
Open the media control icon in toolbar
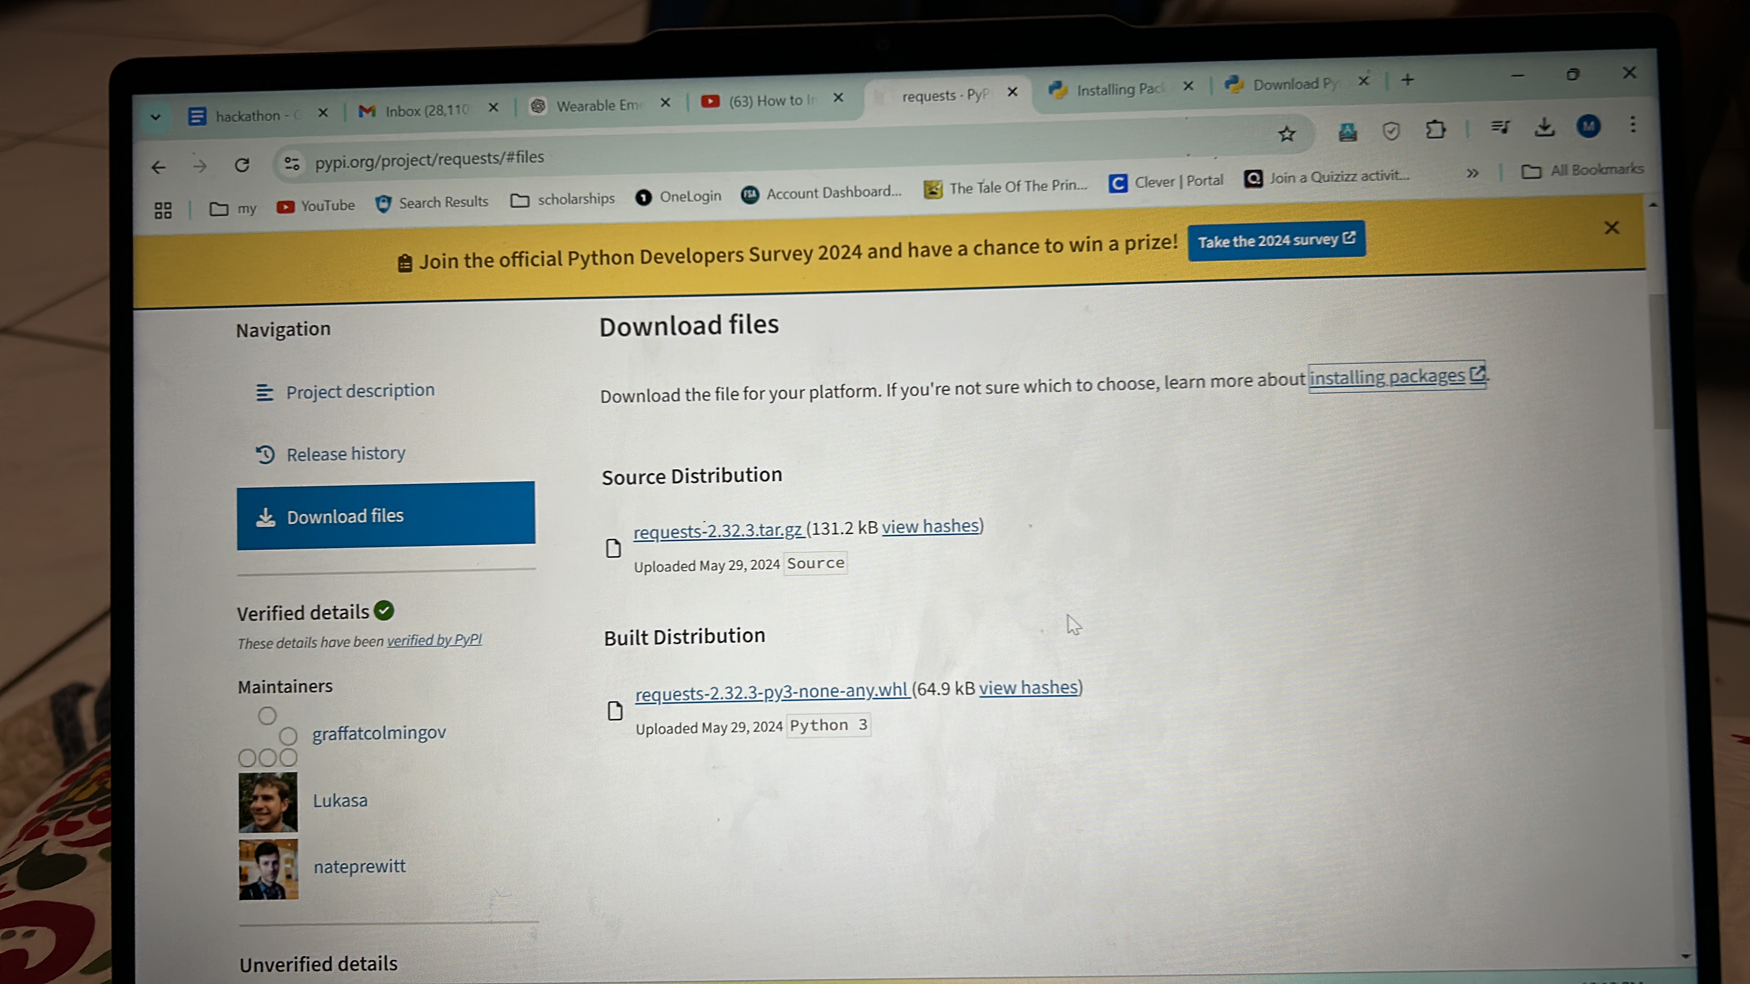[1500, 128]
